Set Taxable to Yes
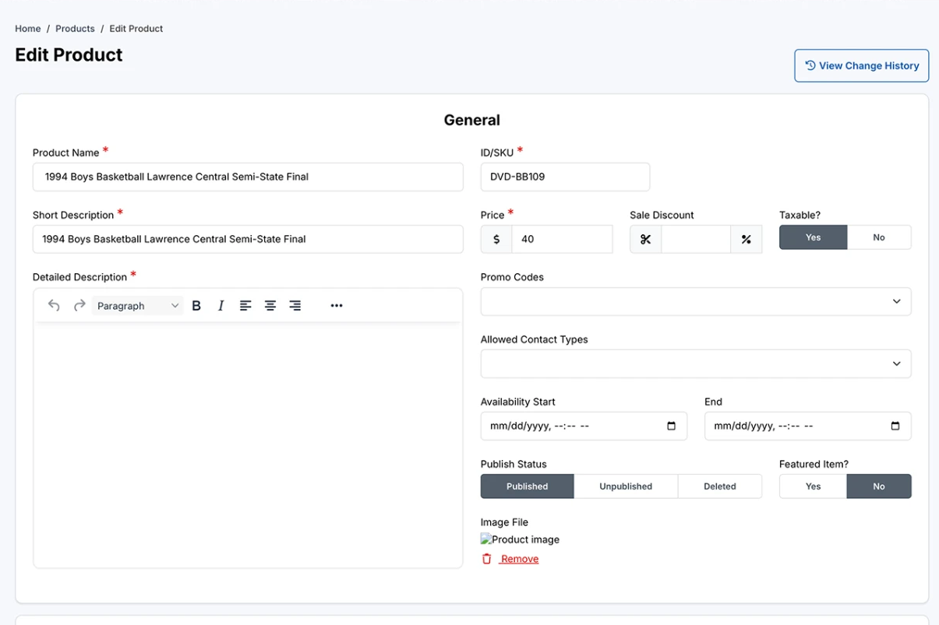 click(813, 237)
